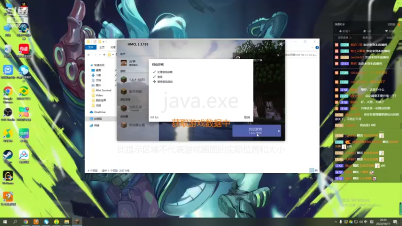Open the 主页 tab in File Explorer
The image size is (402, 226).
click(x=102, y=47)
